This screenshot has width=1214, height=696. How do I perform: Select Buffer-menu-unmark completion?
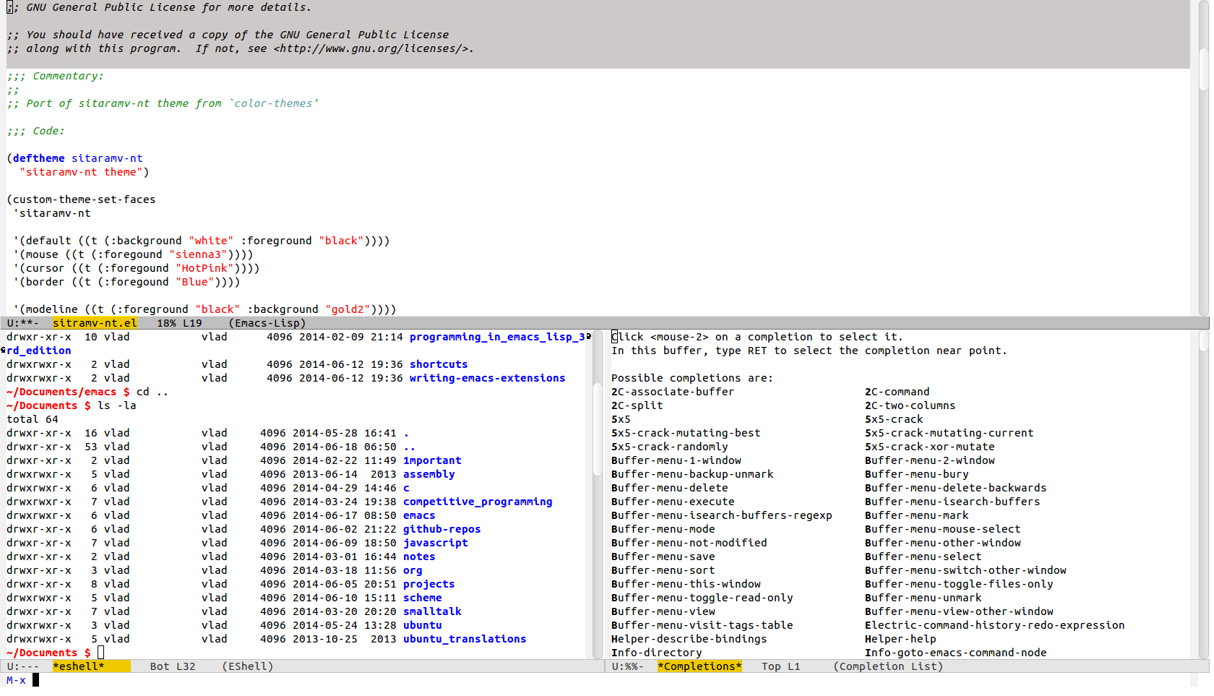pyautogui.click(x=924, y=598)
